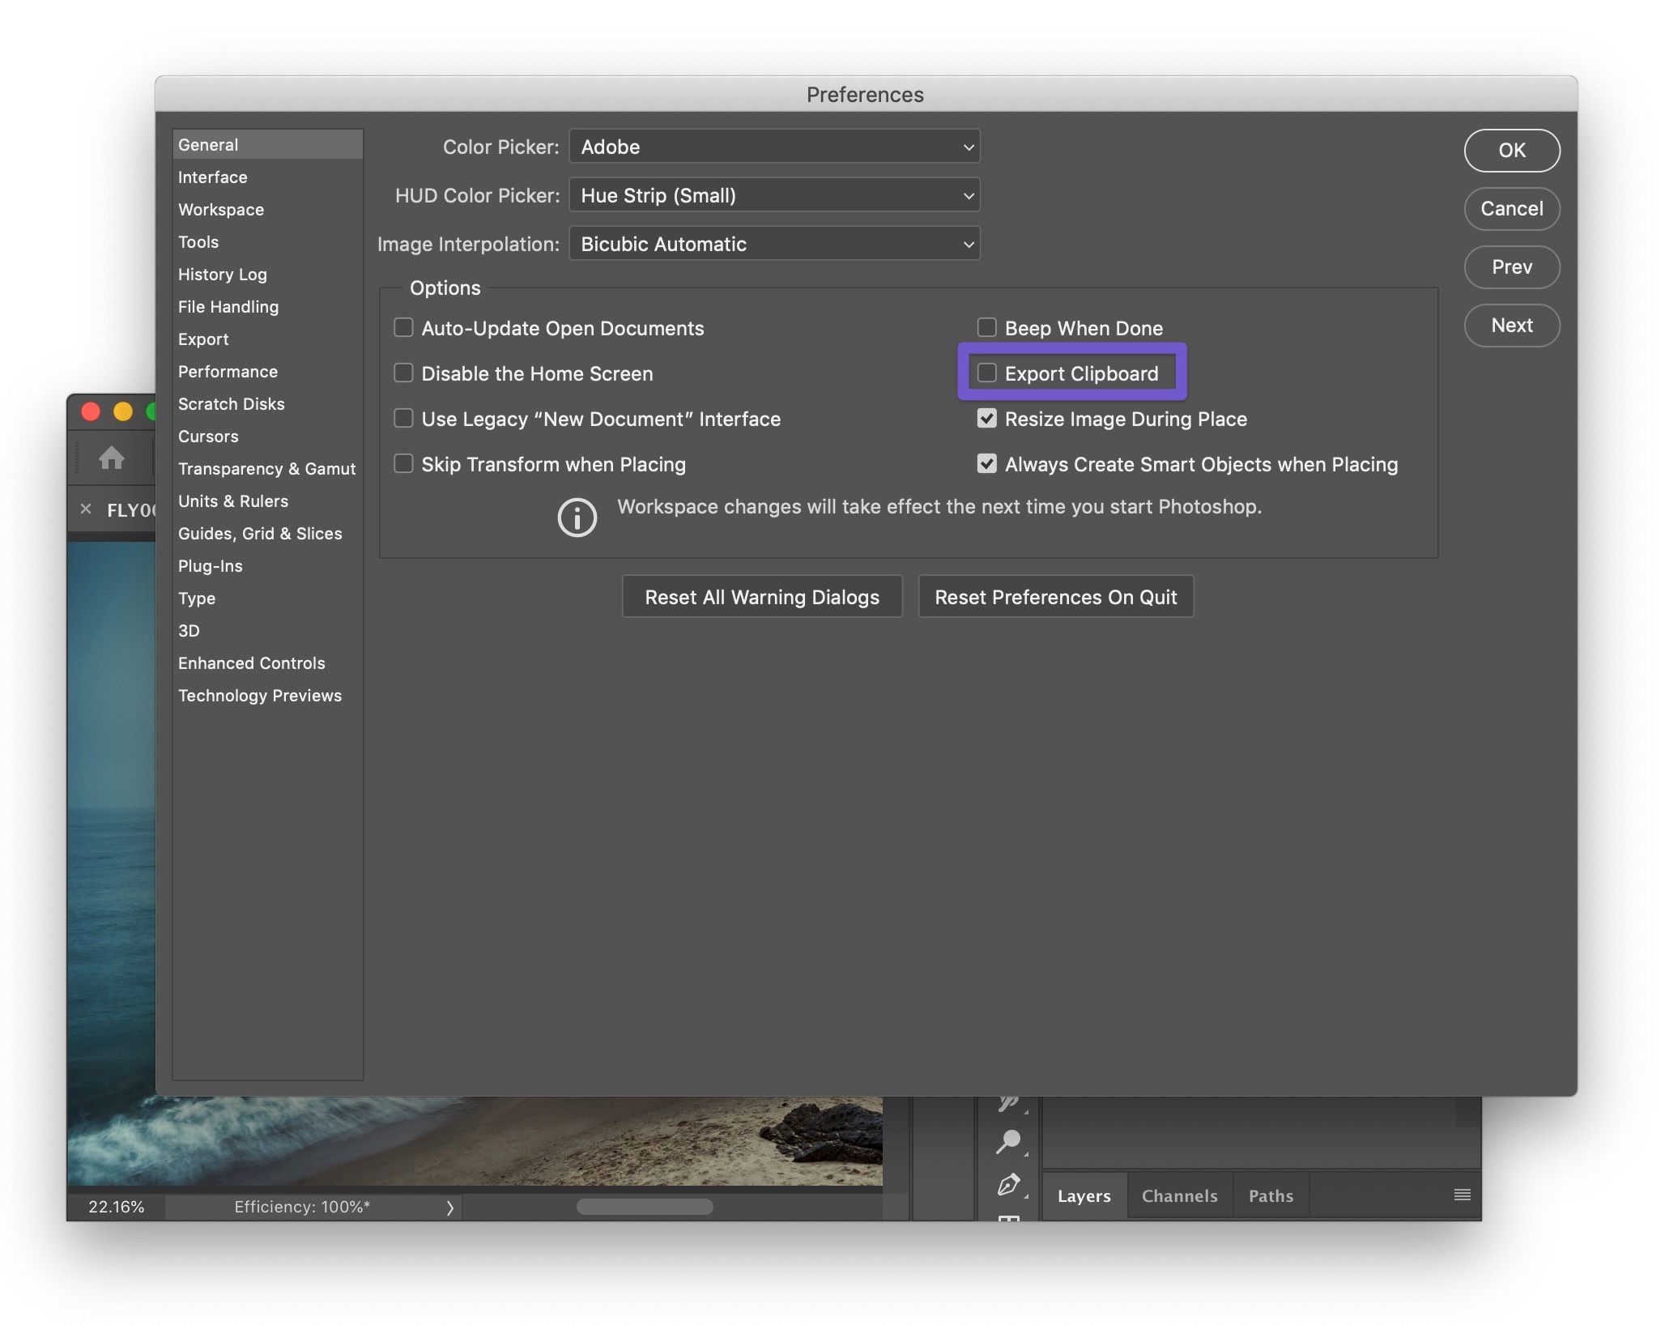Viewport: 1665px width, 1325px height.
Task: Click the horizontal scrollbar at the bottom
Action: (x=645, y=1206)
